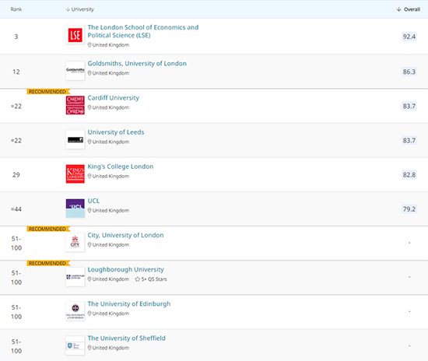Open the Cardiff University link

point(114,98)
